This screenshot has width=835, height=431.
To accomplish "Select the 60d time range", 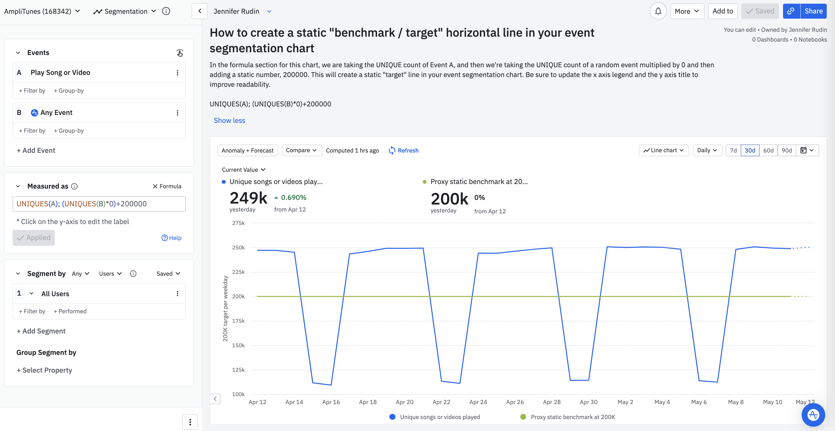I will 768,150.
